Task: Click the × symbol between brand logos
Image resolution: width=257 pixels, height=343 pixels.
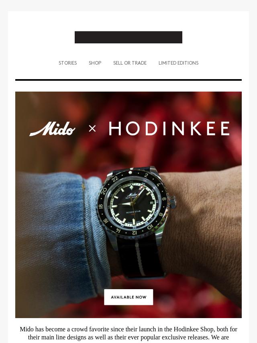Action: pyautogui.click(x=92, y=129)
